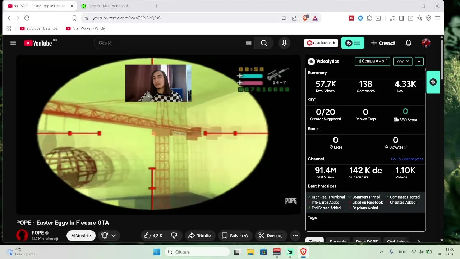Toggle Compare - off in Videolytics
460x259 pixels.
372,62
